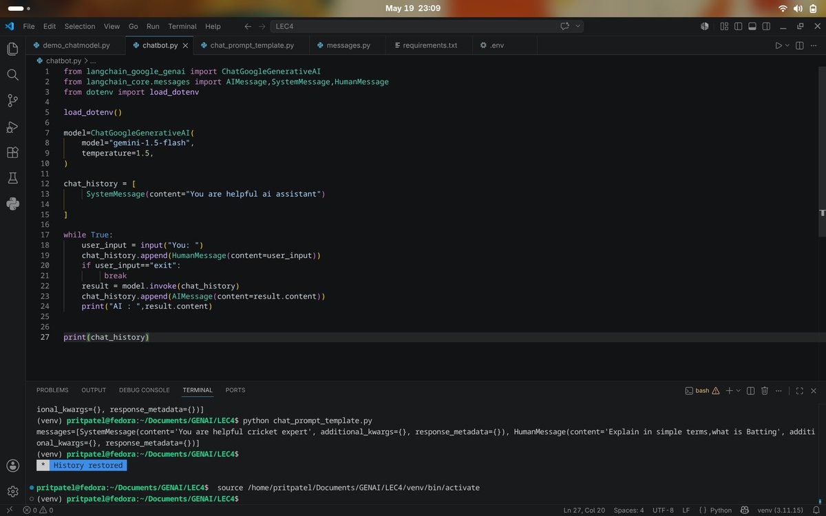Open the File menu

pyautogui.click(x=29, y=26)
